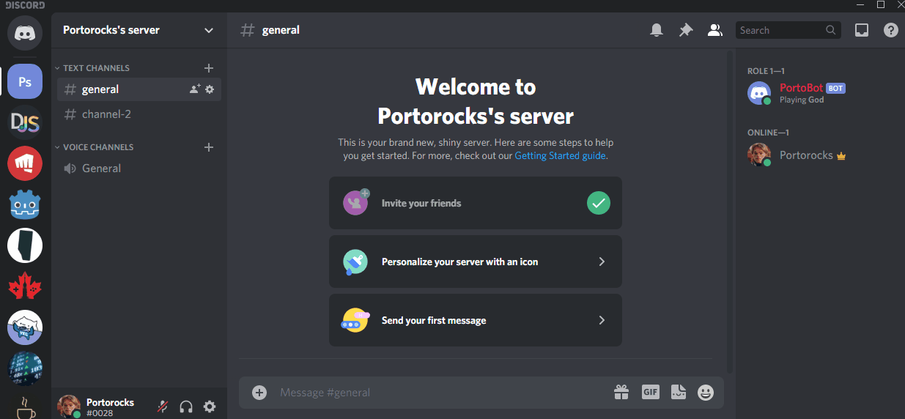Viewport: 905px width, 419px height.
Task: Select the Ps server icon
Action: (x=25, y=81)
